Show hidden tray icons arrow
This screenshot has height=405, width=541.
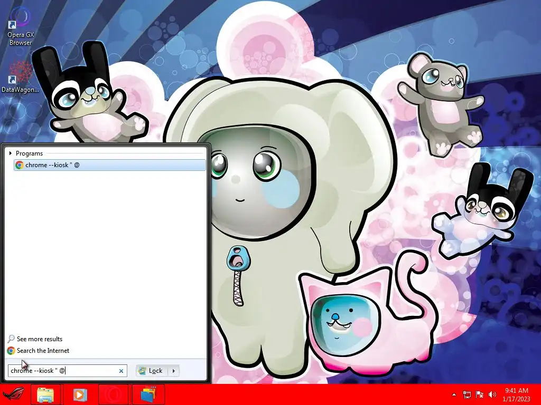pyautogui.click(x=454, y=394)
